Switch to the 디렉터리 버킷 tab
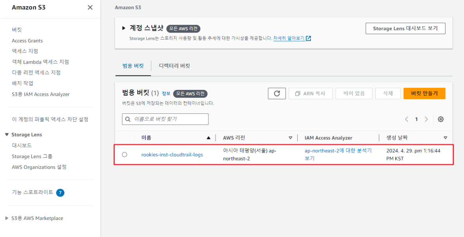The height and width of the screenshot is (237, 464). pos(174,66)
